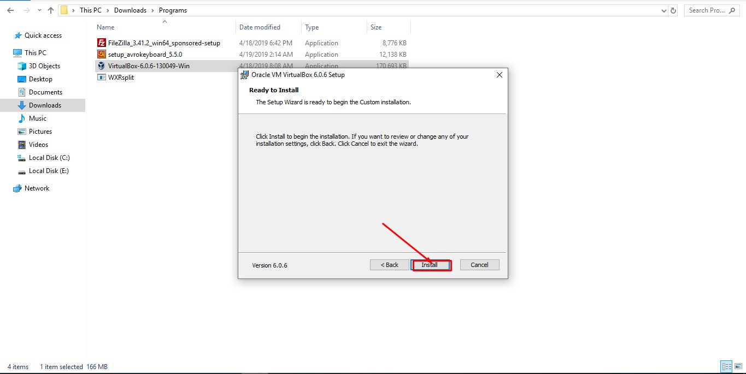Sort files by Type column
The height and width of the screenshot is (374, 746).
click(334, 27)
